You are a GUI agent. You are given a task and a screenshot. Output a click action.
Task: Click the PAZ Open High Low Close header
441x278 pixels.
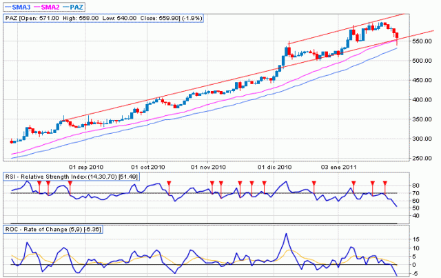coord(103,19)
